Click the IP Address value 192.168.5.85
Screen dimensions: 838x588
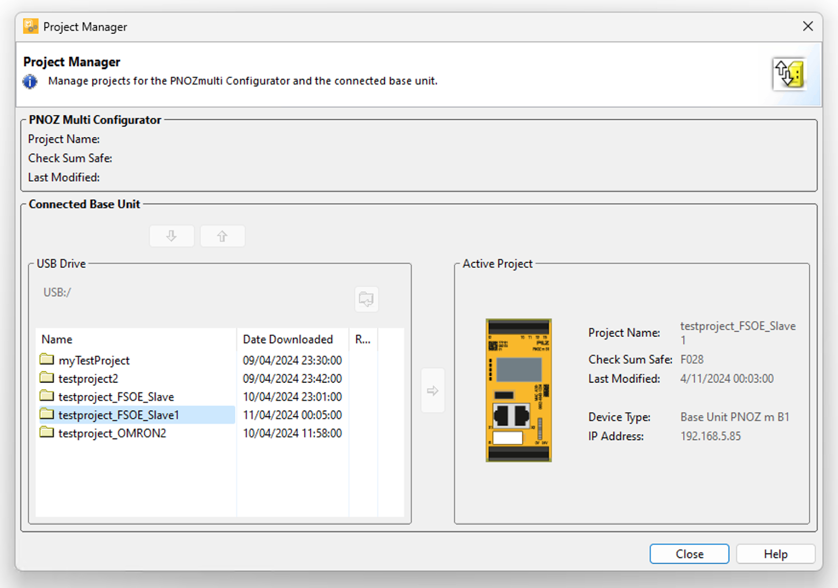click(x=711, y=436)
